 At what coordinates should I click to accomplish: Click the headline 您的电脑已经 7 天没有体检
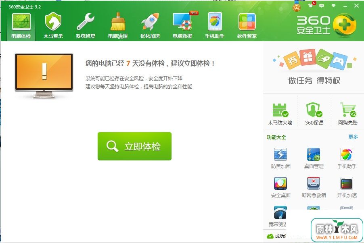150,63
